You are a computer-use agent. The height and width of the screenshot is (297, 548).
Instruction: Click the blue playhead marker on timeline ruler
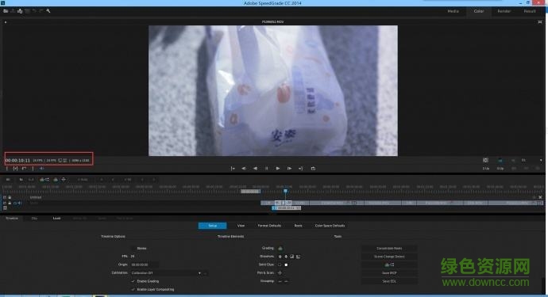(x=286, y=191)
